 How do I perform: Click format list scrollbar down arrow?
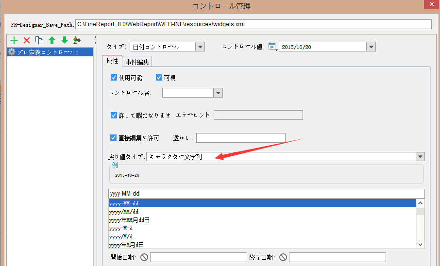point(420,244)
